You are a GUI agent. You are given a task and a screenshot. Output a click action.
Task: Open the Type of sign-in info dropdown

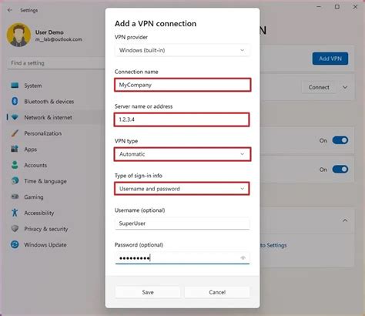[x=182, y=189]
